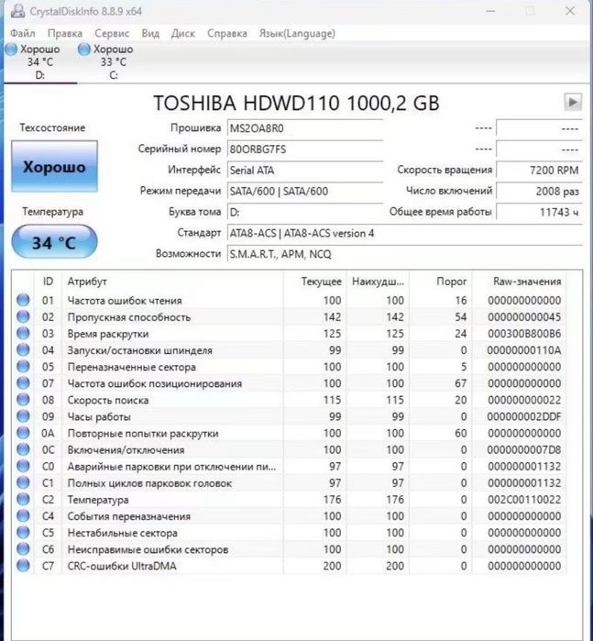Screen dimensions: 593x641
Task: Click the next disk arrow button
Action: [x=573, y=102]
